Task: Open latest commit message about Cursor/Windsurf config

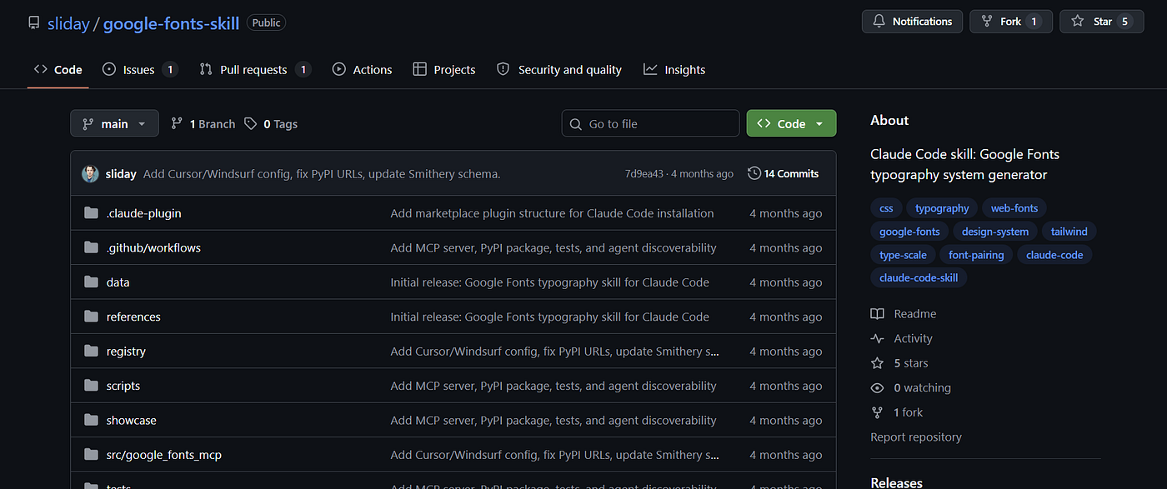Action: click(x=322, y=174)
